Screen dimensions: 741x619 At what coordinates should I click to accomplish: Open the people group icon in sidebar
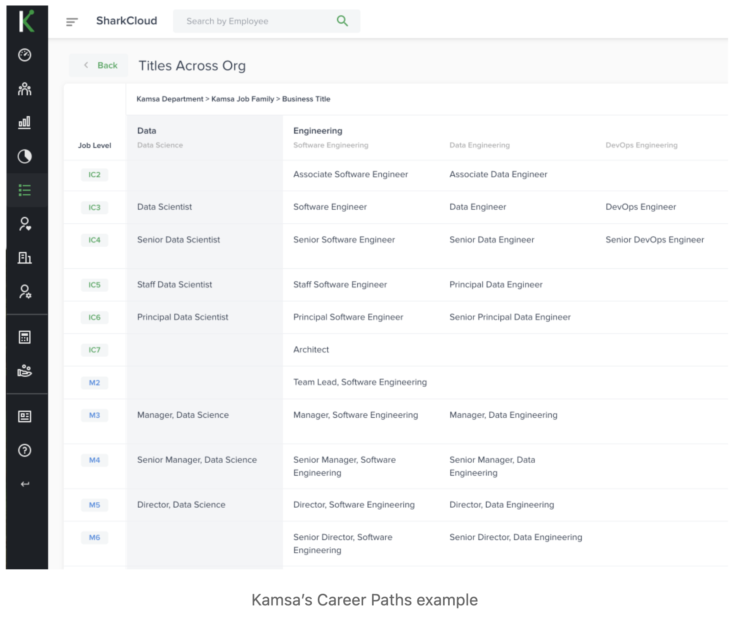click(25, 89)
